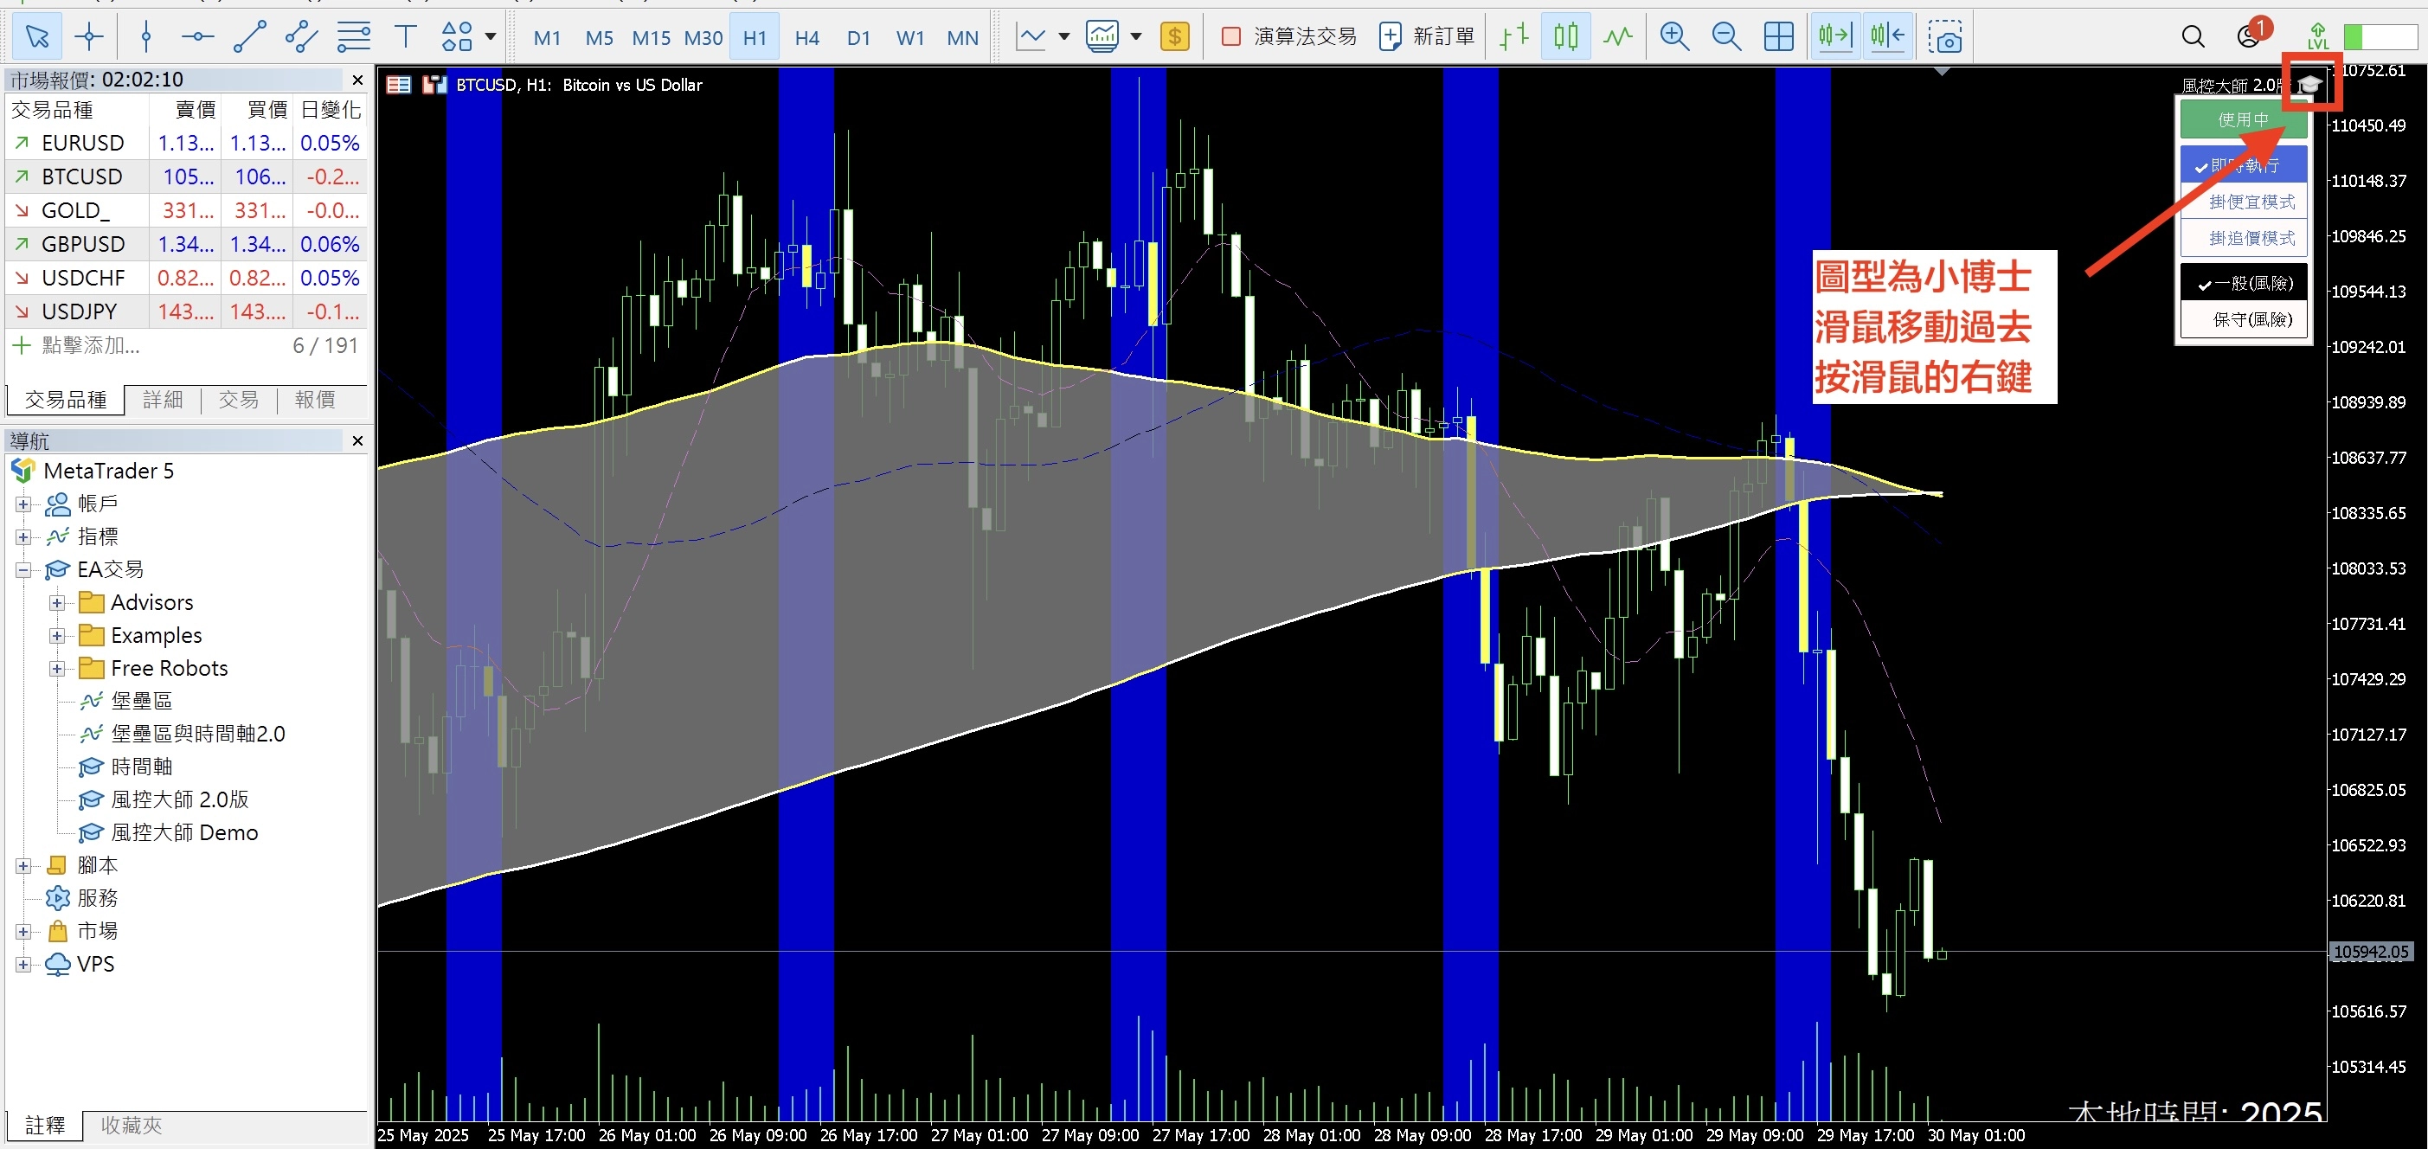Switch chart to M30 timeframe
Image resolution: width=2428 pixels, height=1149 pixels.
pyautogui.click(x=703, y=38)
